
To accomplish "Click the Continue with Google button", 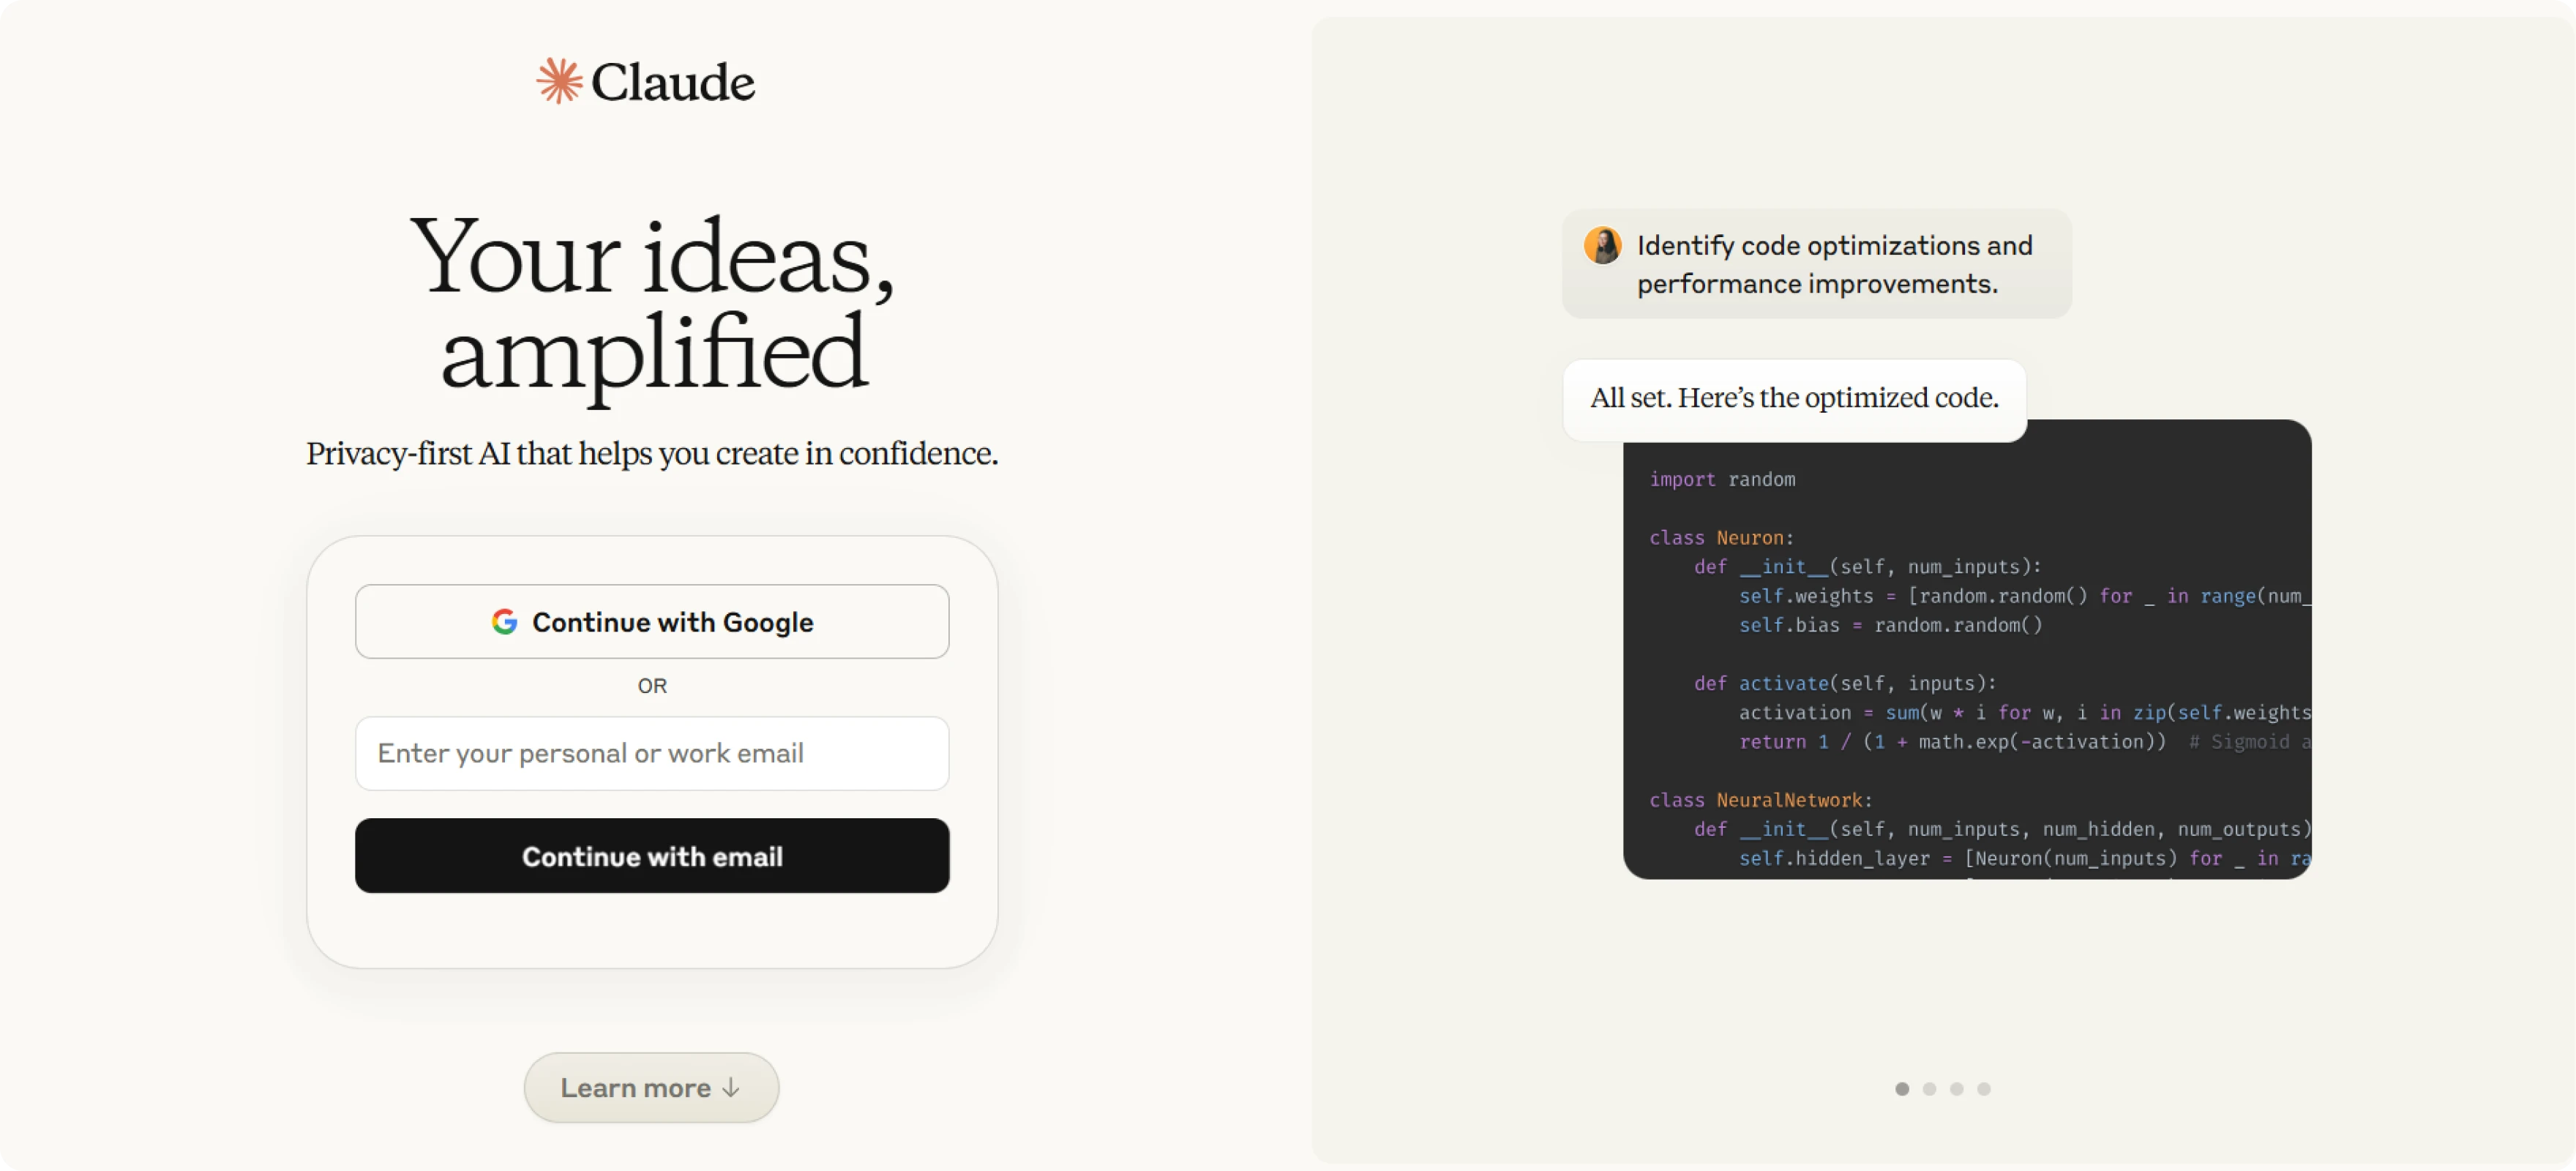I will coord(651,621).
